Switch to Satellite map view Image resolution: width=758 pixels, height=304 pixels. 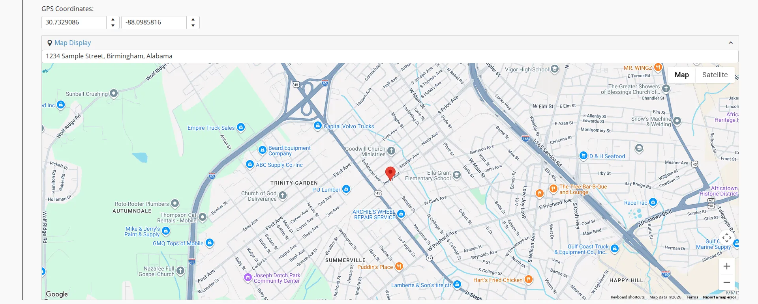[715, 75]
